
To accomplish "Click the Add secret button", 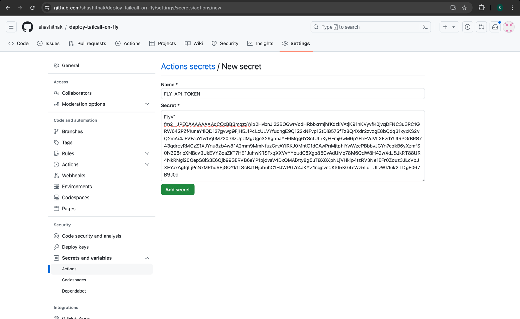I will [177, 190].
